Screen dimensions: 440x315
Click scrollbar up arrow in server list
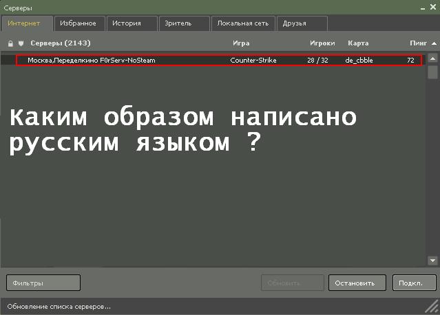pyautogui.click(x=432, y=58)
